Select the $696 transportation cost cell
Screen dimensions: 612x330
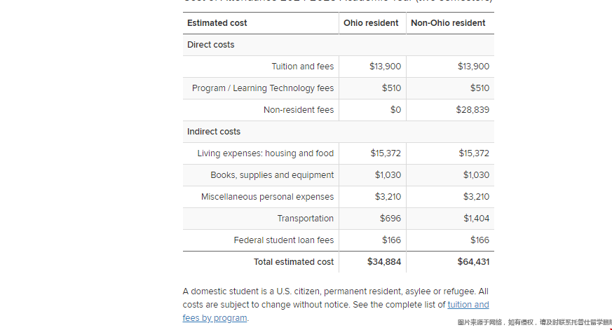pos(390,219)
